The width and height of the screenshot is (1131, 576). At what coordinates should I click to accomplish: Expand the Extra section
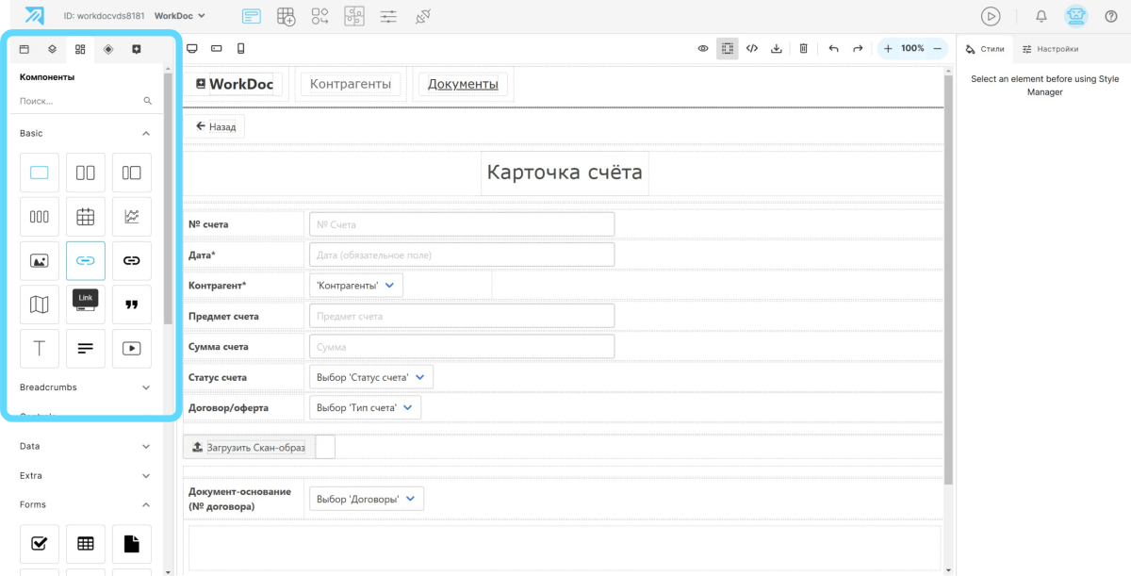85,475
